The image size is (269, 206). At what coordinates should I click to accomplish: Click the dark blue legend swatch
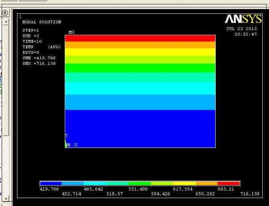pos(51,184)
